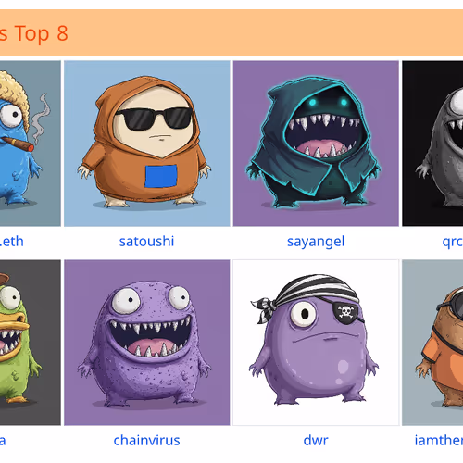Click the iamther username link

[x=439, y=441]
